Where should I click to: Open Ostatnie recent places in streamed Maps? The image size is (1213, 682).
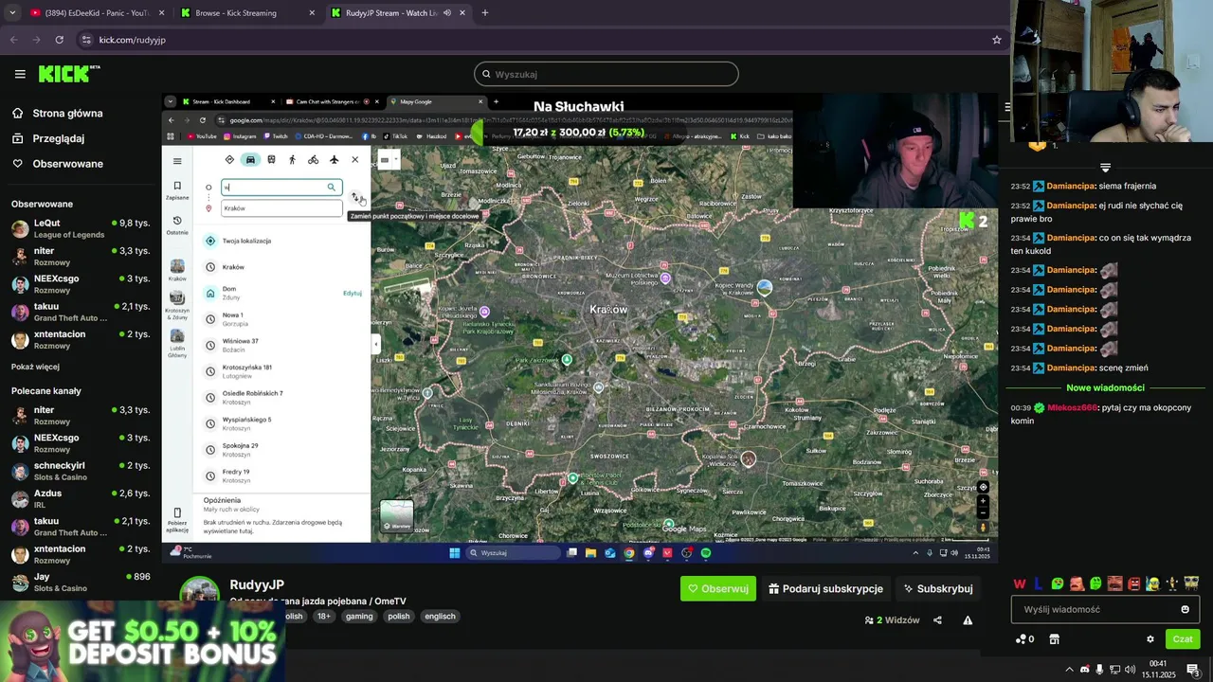(x=177, y=225)
